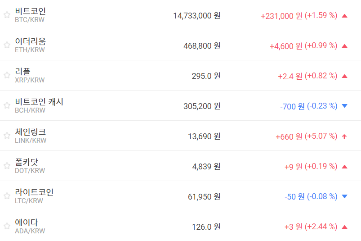Open the 체인링크 market row
Screen dimensions: 361x241
30,132
